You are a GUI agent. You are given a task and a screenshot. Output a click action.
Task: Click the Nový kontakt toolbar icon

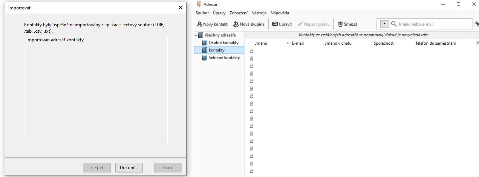(x=200, y=24)
